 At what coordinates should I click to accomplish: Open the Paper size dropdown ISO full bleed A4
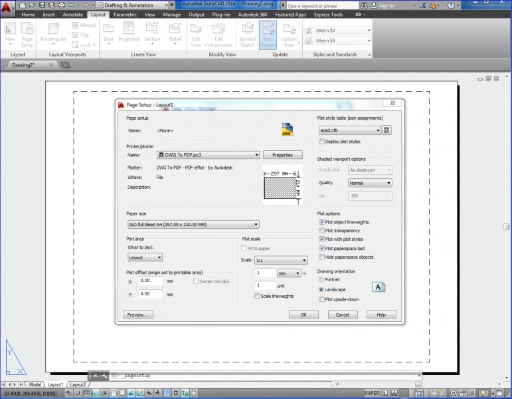[x=193, y=224]
